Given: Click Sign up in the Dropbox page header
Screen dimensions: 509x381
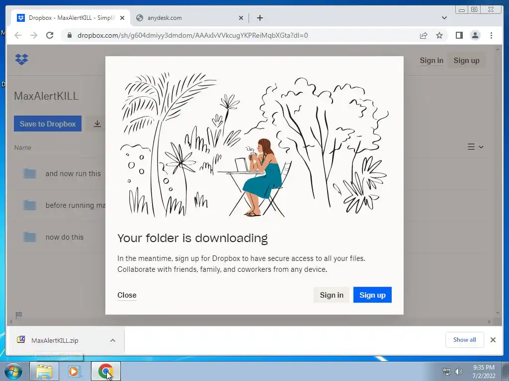Looking at the screenshot, I should tap(466, 60).
